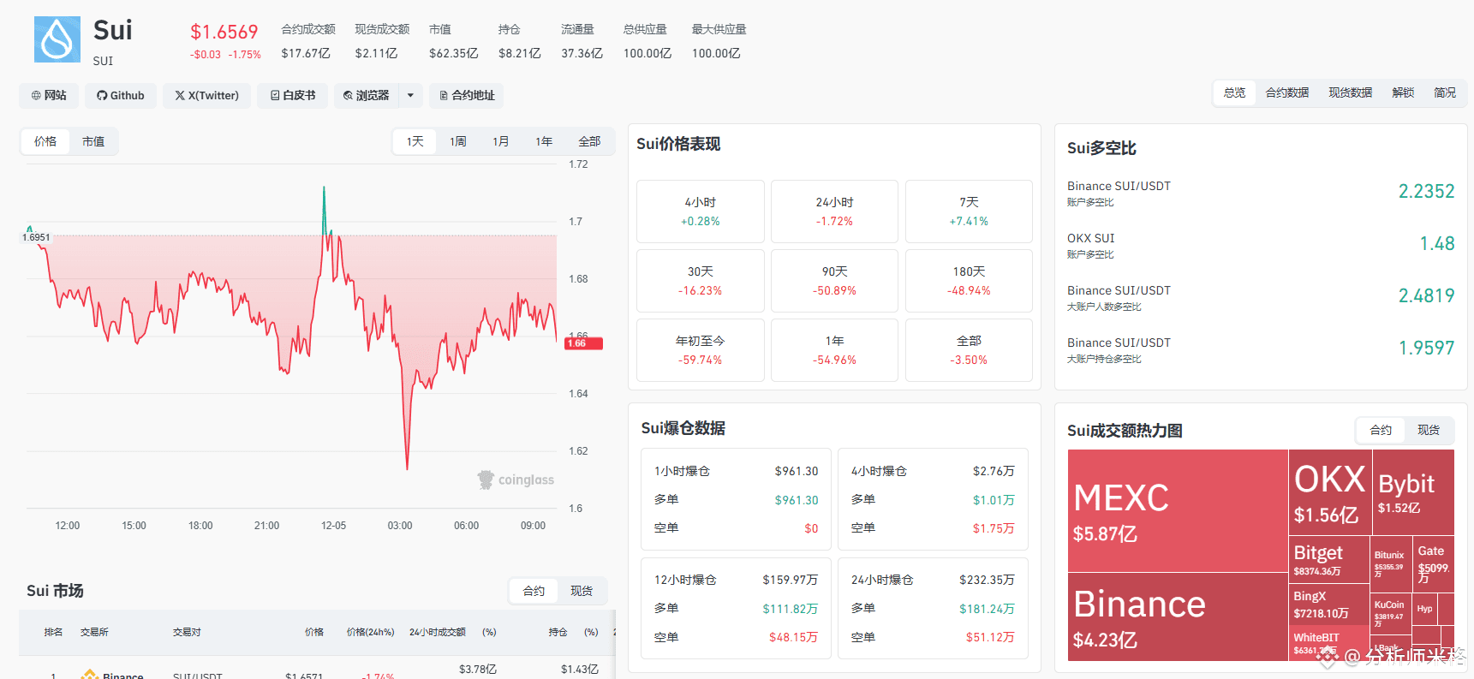1474x679 pixels.
Task: Click the 24小时 price performance card
Action: 834,211
